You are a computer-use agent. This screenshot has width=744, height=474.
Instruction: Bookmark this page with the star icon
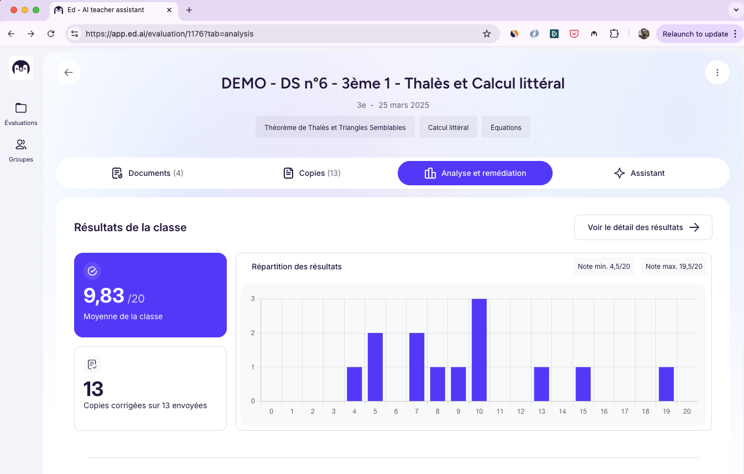pos(487,34)
